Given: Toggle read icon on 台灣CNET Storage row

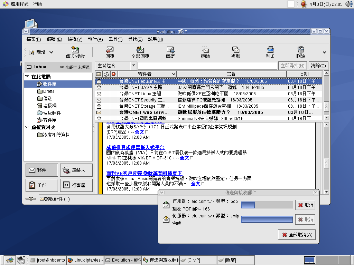Looking at the screenshot, I should [99, 106].
